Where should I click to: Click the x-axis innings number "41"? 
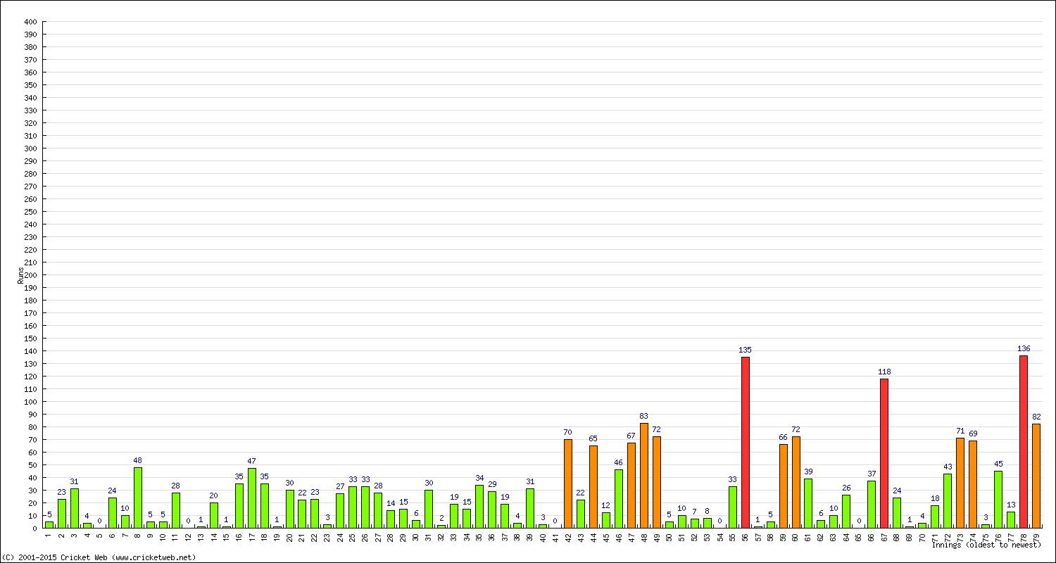[x=555, y=536]
